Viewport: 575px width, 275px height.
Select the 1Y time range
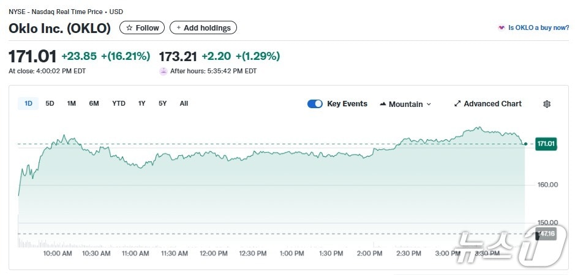pyautogui.click(x=141, y=103)
